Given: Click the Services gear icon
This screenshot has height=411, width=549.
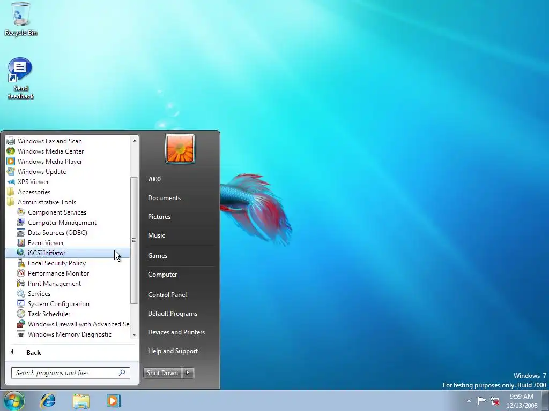Looking at the screenshot, I should 21,294.
